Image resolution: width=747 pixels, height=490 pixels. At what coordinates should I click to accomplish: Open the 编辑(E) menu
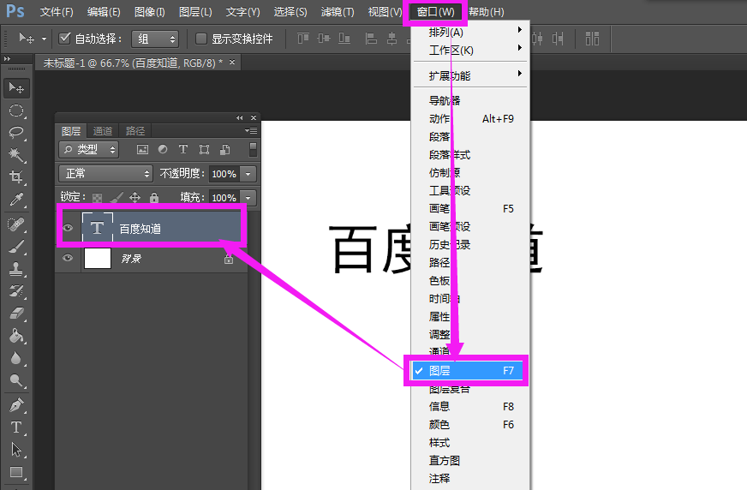pyautogui.click(x=104, y=11)
